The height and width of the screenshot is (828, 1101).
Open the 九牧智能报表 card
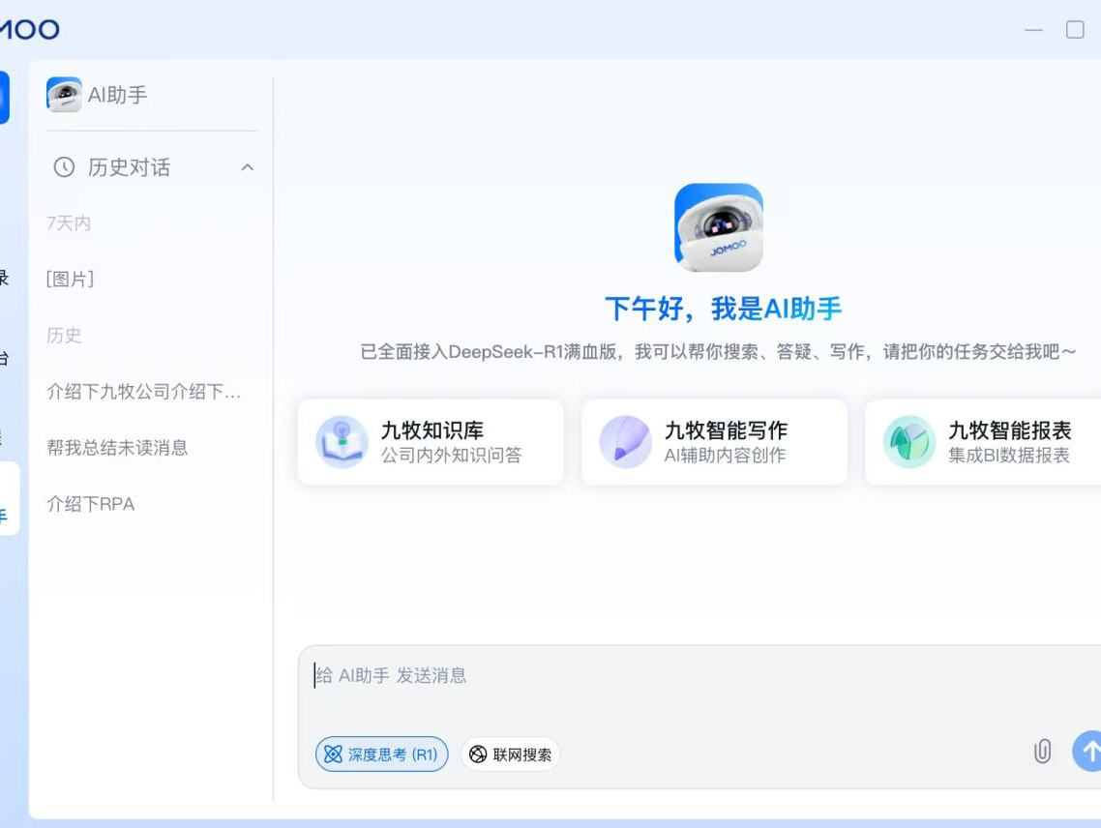pos(983,442)
